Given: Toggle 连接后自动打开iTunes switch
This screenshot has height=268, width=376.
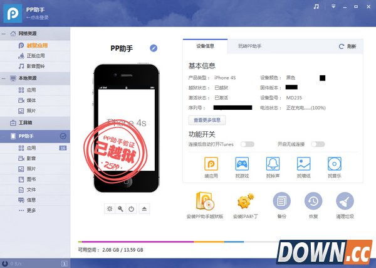Looking at the screenshot, I should (x=248, y=144).
